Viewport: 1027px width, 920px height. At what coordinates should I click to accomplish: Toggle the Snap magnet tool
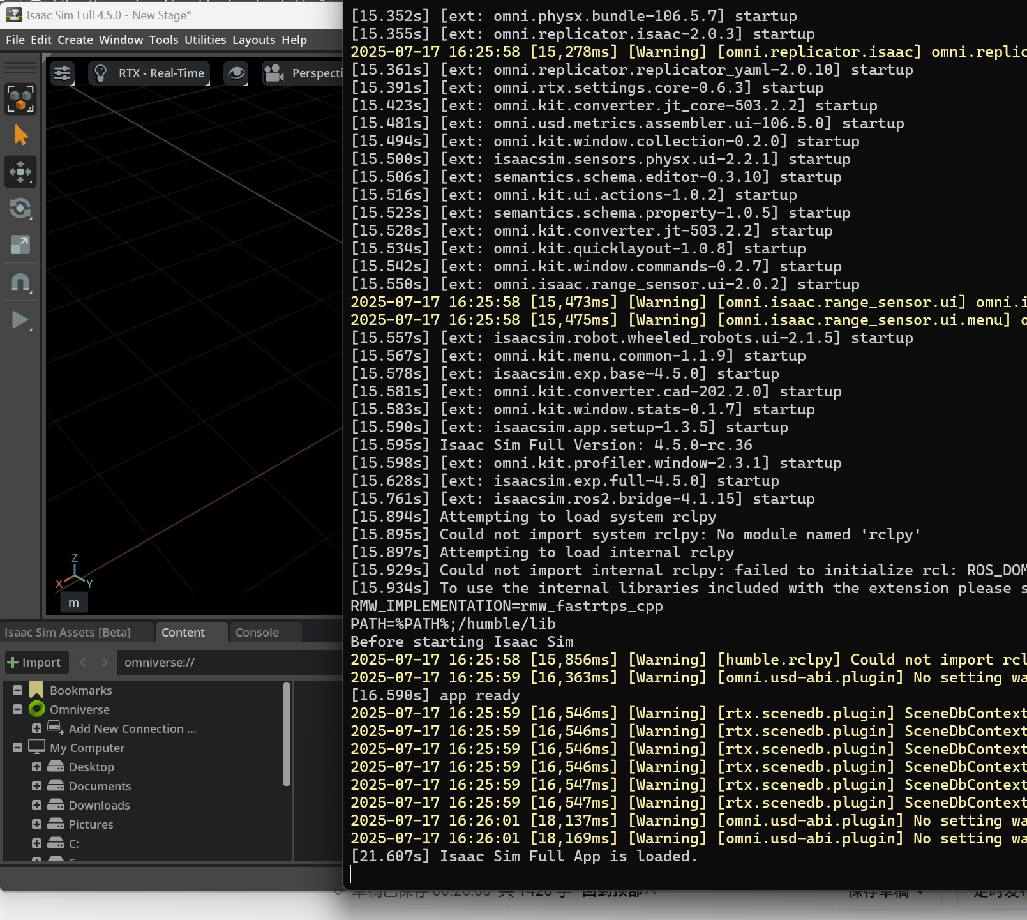tap(20, 282)
